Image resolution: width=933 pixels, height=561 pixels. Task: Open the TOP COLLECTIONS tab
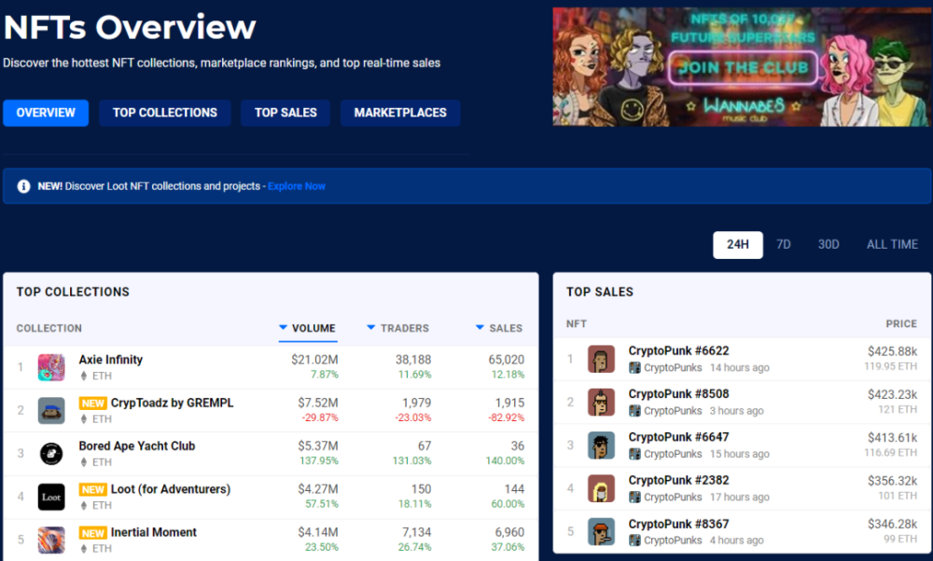[165, 113]
